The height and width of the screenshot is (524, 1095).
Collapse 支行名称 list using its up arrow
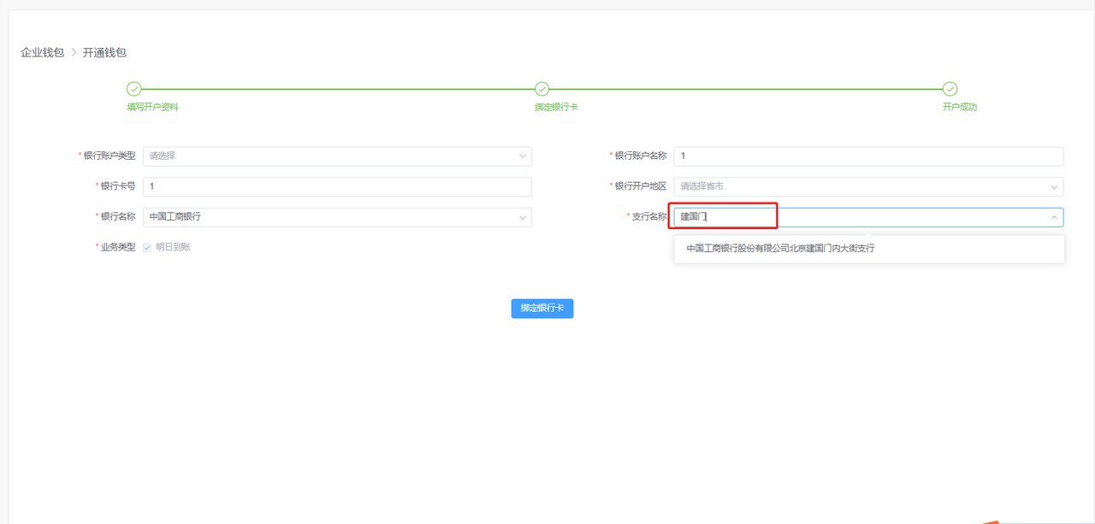[1054, 217]
